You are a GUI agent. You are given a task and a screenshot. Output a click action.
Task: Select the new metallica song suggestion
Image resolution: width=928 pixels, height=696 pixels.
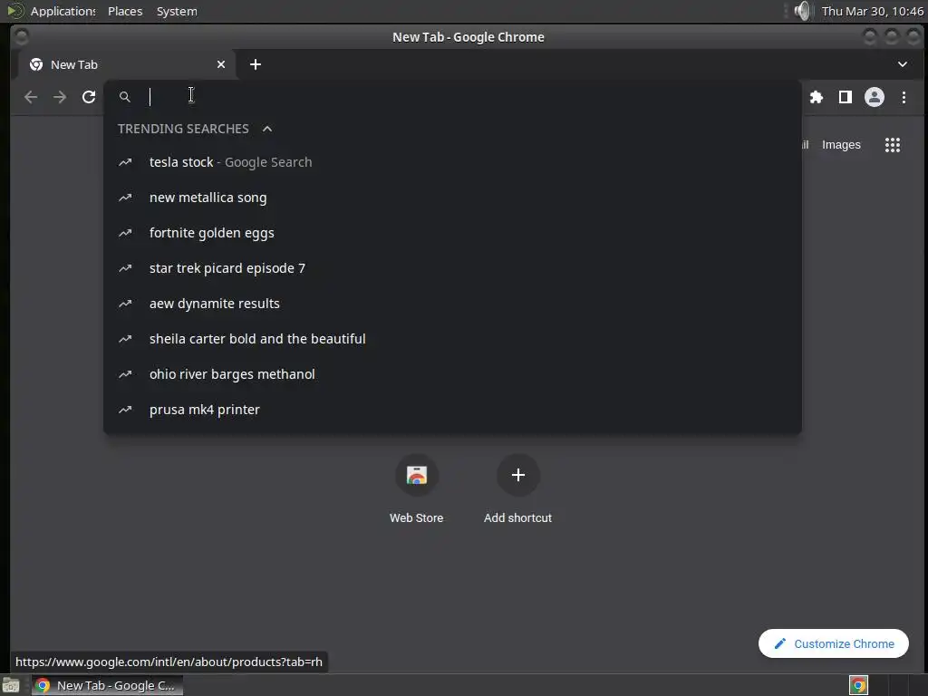[x=452, y=198]
